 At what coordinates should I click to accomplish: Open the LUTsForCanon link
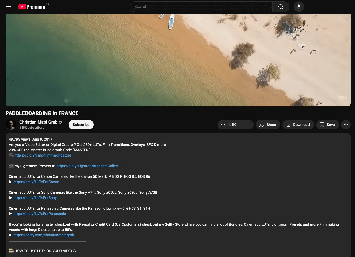(36, 182)
